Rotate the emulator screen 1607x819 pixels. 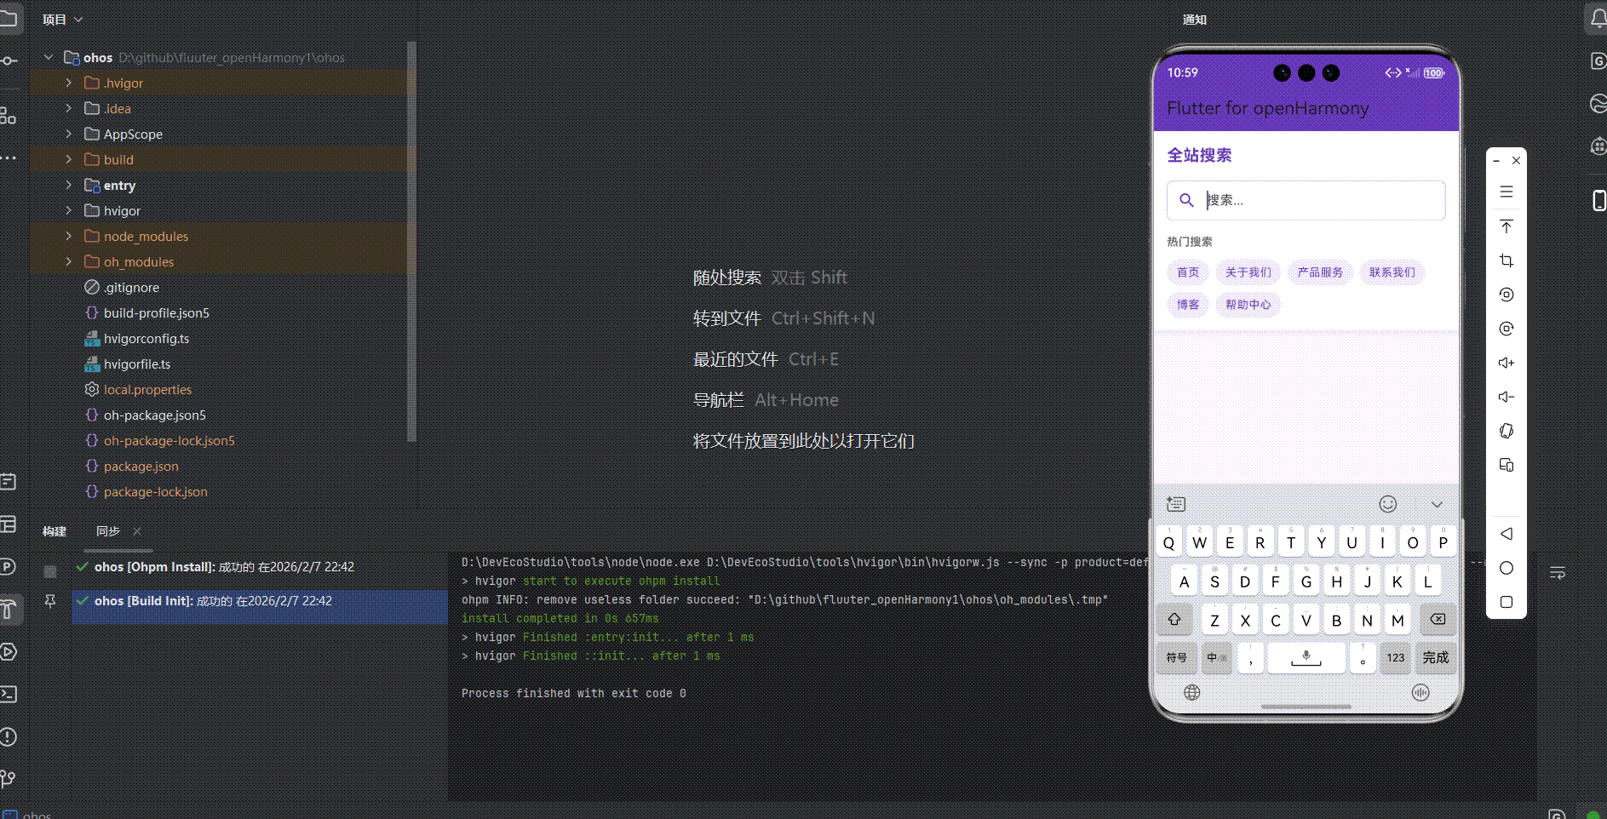click(1507, 431)
